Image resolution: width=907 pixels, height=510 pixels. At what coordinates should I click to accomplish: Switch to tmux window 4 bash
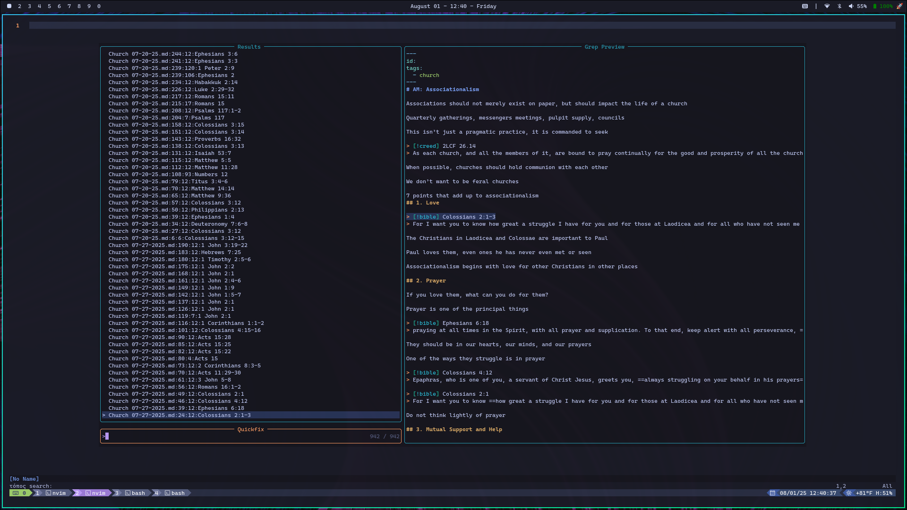(171, 493)
